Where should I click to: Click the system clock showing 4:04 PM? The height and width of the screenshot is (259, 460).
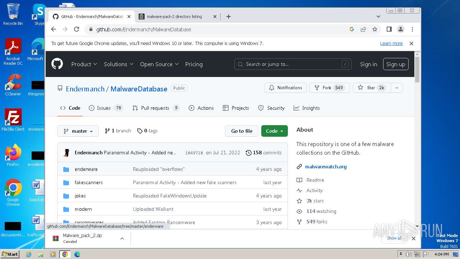441,254
